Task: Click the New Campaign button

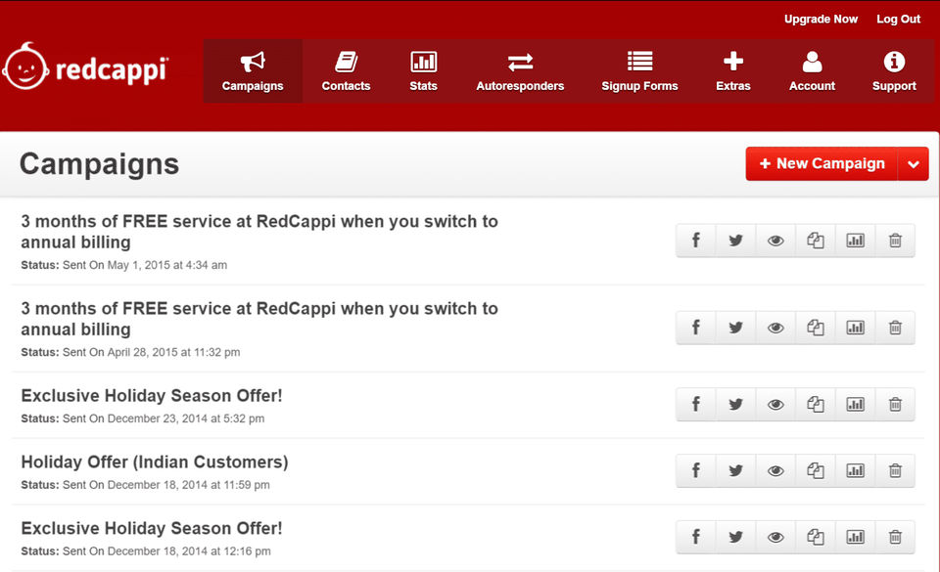Action: [x=822, y=164]
